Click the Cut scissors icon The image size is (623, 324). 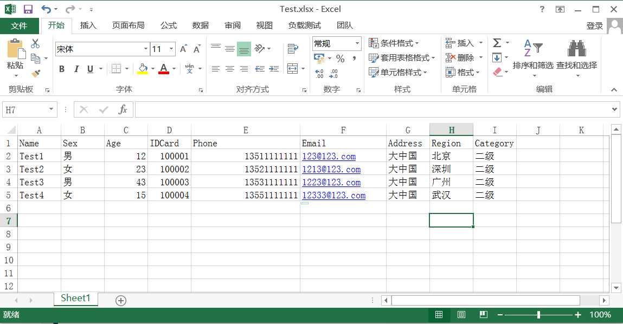[x=35, y=43]
